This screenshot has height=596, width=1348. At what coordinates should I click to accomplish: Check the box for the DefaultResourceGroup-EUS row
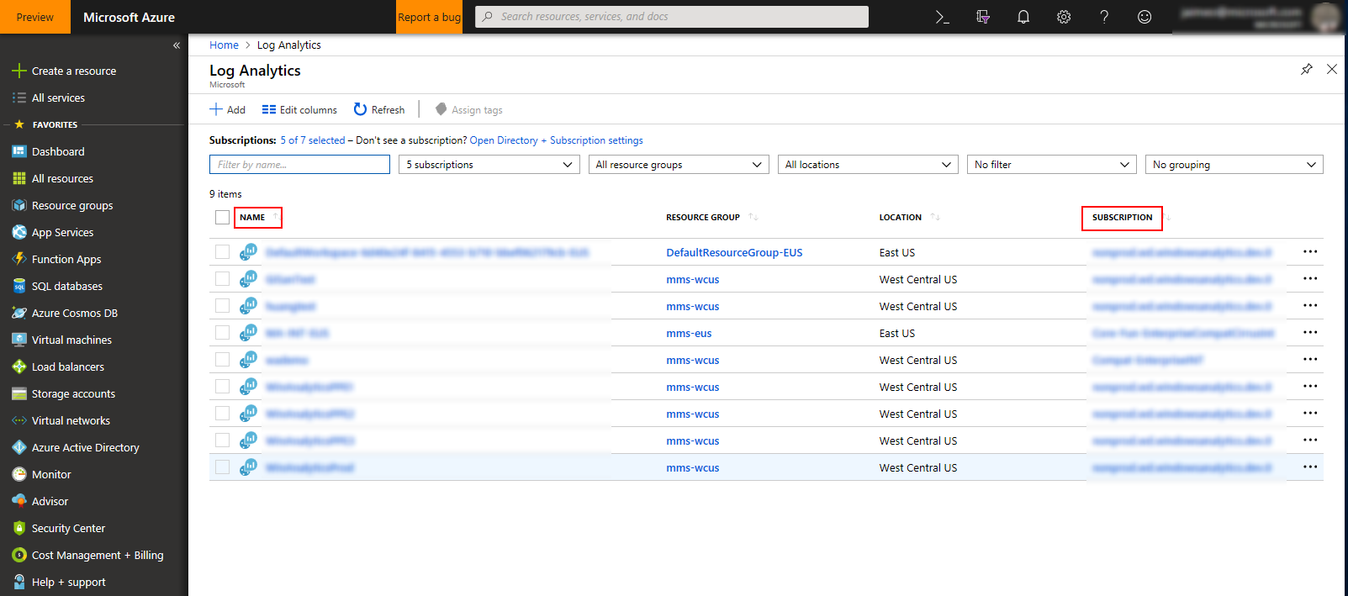point(222,252)
